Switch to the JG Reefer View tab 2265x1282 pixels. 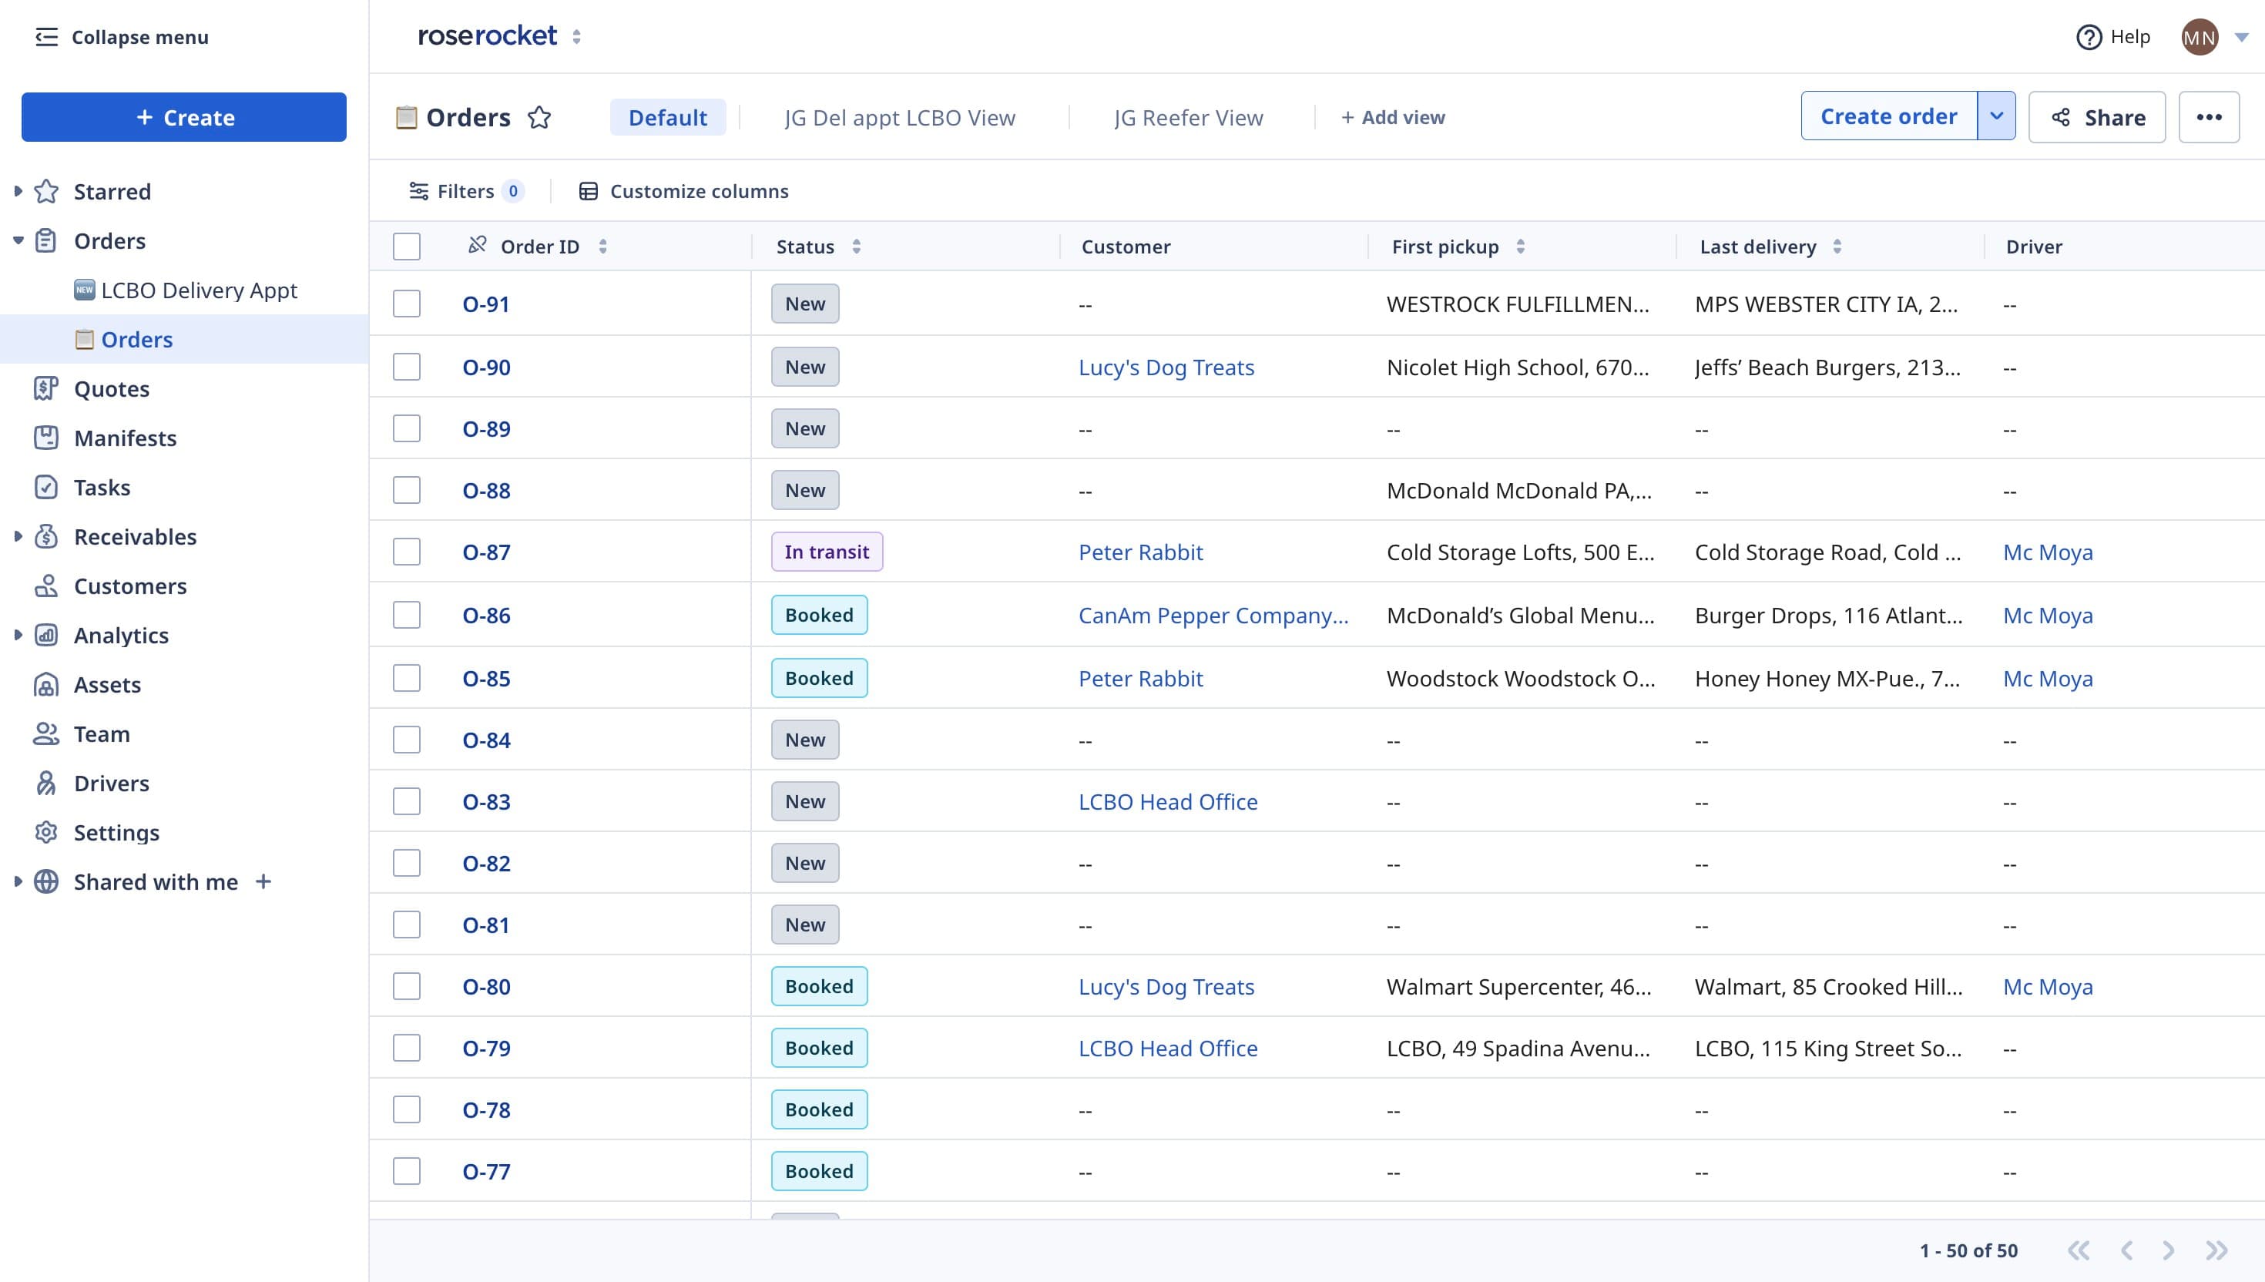(1189, 117)
